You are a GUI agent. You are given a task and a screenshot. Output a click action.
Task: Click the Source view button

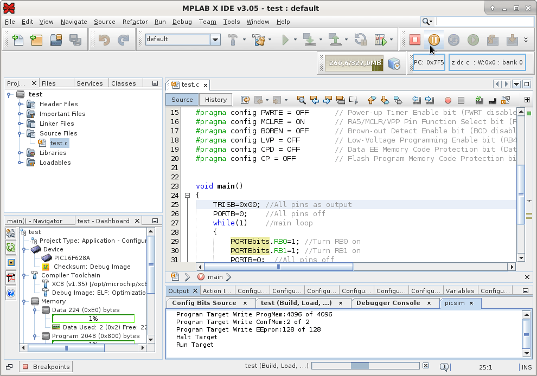pyautogui.click(x=182, y=100)
